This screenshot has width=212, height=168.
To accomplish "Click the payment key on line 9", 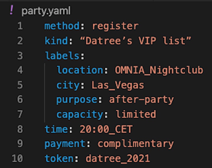I will point(65,144).
